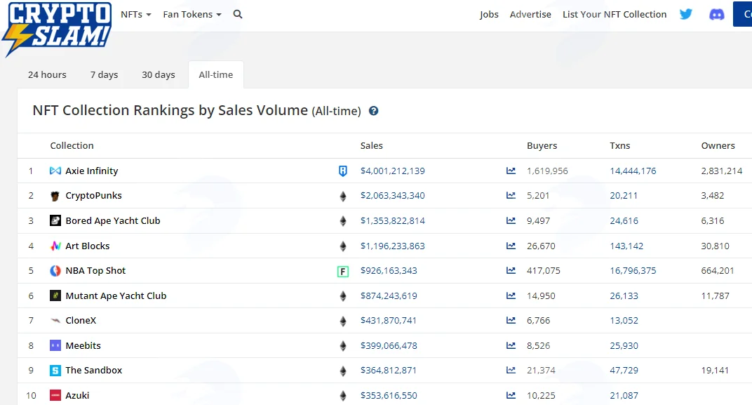Click the partially visible blue button at top right
752x405 pixels.
pos(742,14)
